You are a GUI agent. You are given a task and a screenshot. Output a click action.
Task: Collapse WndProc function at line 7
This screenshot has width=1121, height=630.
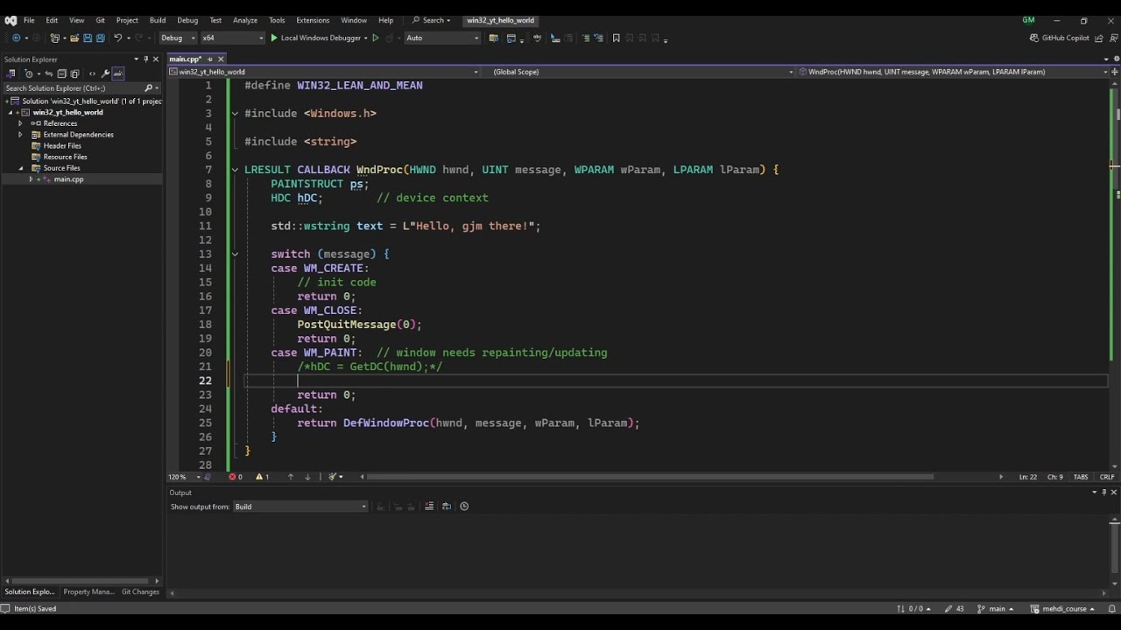[235, 170]
